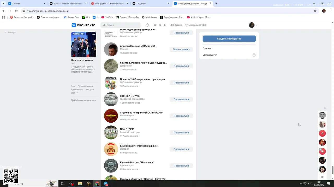334x187 pixels.
Task: Open Алексей Насонов Official klub avatar
Action: [x=111, y=49]
